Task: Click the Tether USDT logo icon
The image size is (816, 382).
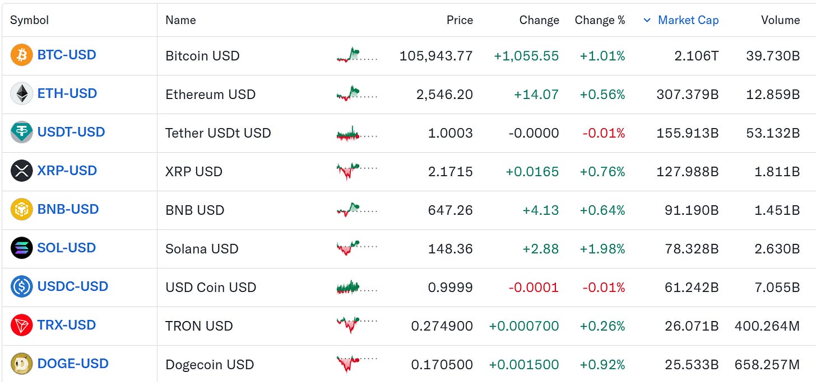Action: (x=22, y=132)
